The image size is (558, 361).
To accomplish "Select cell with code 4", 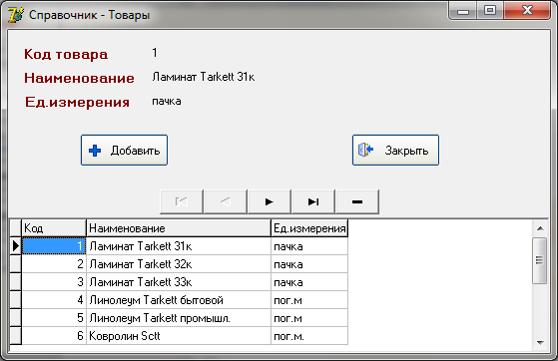I will [x=54, y=300].
